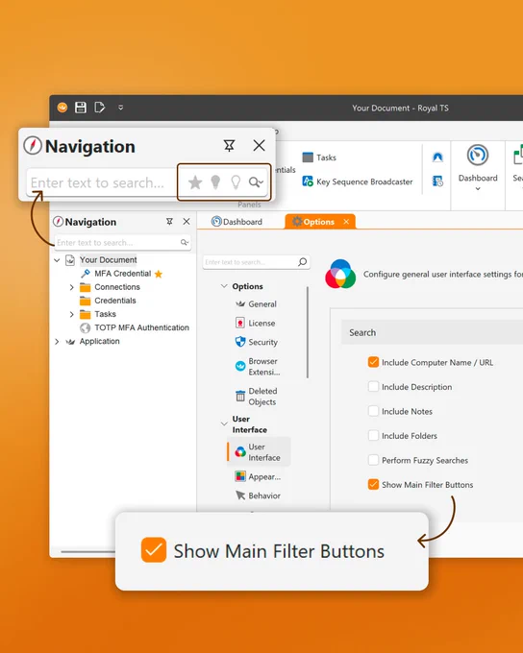The height and width of the screenshot is (653, 523).
Task: Expand the Dashboard ribbon button dropdown arrow
Action: (478, 188)
